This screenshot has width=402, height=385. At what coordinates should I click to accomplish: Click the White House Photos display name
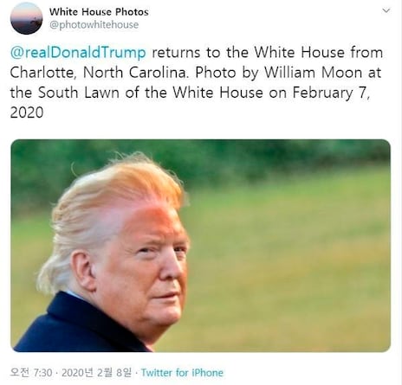(x=99, y=12)
